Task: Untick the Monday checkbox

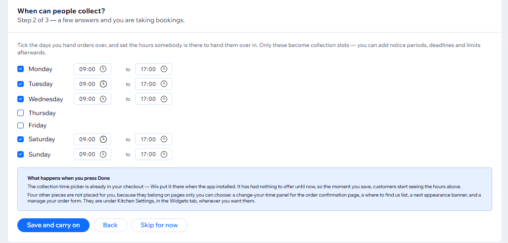Action: (20, 69)
